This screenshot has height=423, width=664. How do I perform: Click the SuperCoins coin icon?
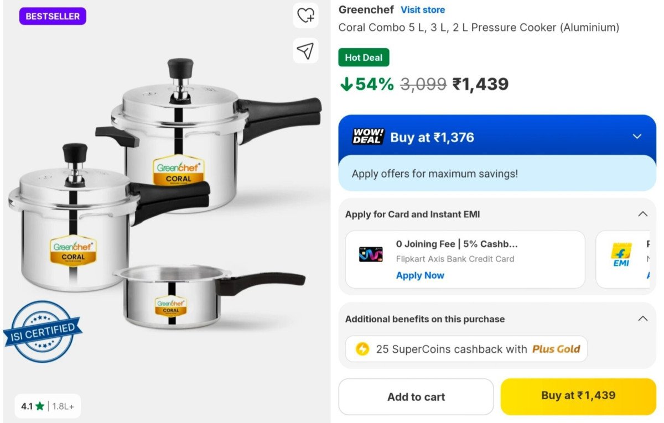pyautogui.click(x=362, y=349)
